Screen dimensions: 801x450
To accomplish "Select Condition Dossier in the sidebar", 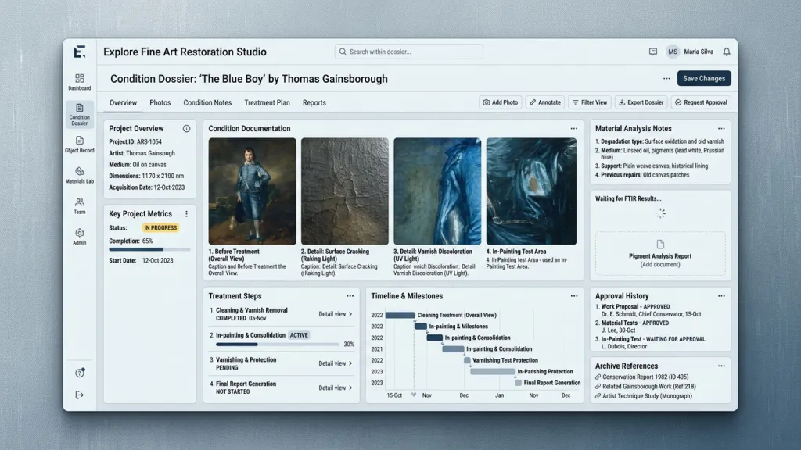I will coord(80,114).
